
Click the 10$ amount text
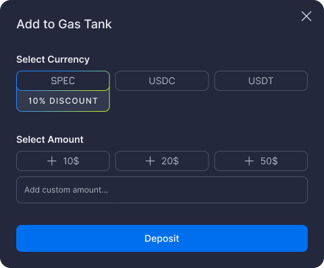tap(71, 161)
